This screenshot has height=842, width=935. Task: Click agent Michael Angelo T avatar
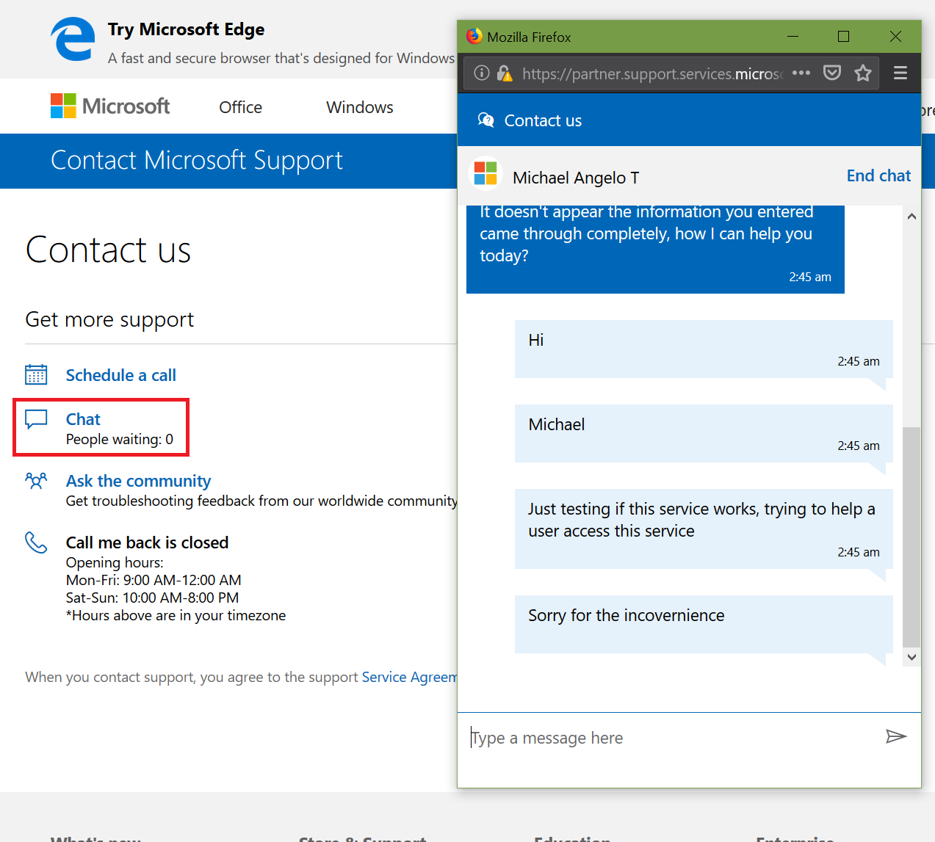pos(485,174)
